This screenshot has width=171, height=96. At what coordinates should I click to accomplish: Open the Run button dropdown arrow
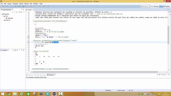click(21, 6)
